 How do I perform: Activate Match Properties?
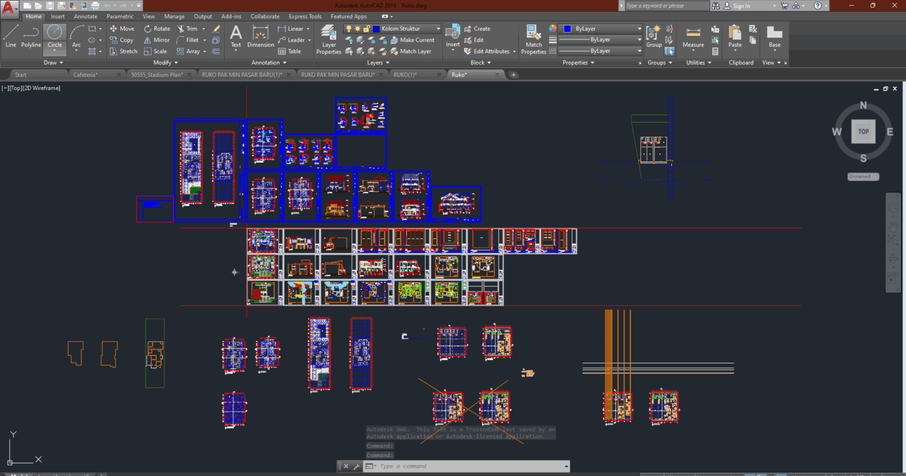533,39
